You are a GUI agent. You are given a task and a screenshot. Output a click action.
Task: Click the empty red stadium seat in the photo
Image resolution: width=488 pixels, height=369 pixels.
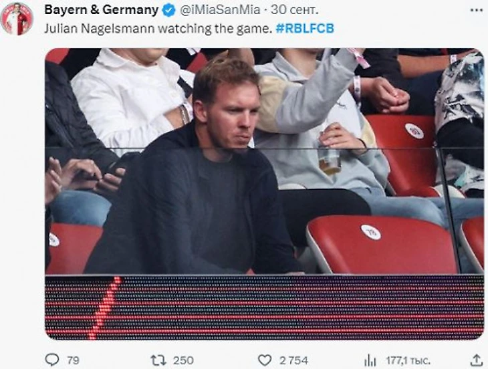(380, 244)
